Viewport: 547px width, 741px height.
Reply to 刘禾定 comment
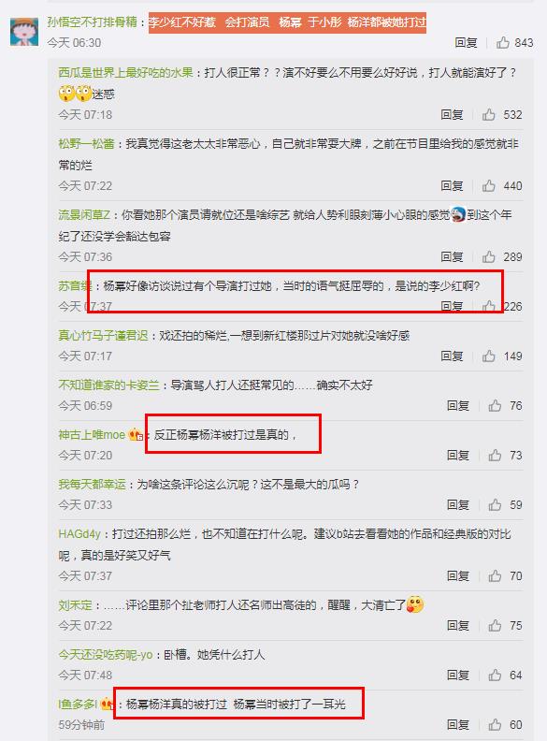(458, 625)
